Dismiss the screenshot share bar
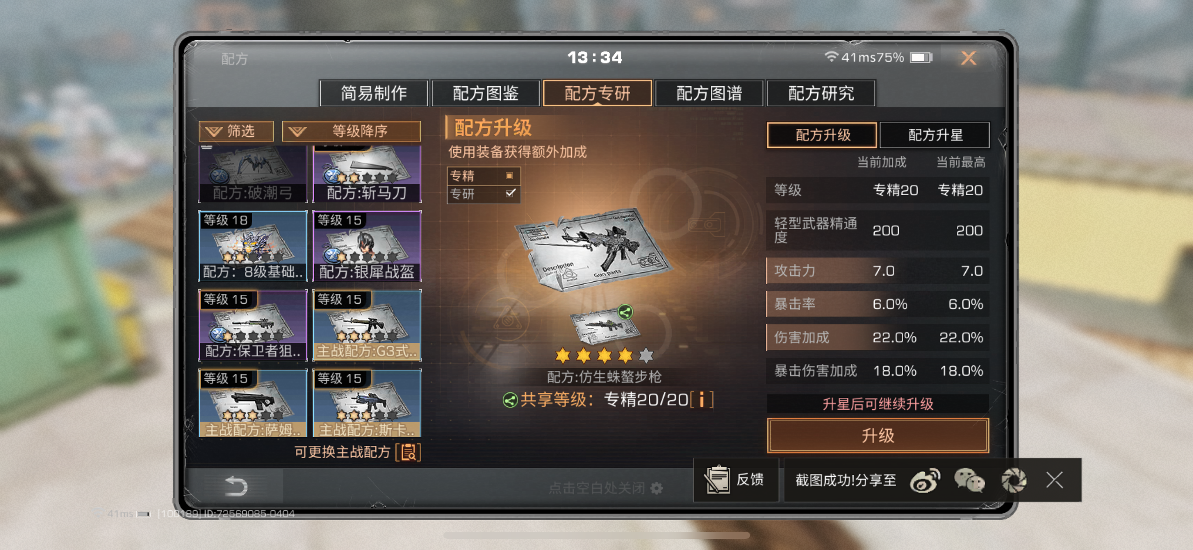The height and width of the screenshot is (550, 1193). (x=1054, y=480)
